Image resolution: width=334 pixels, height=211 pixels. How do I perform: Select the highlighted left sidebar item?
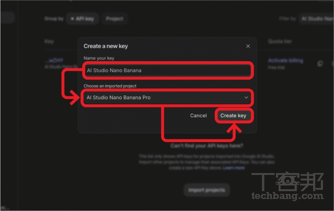pyautogui.click(x=7, y=18)
